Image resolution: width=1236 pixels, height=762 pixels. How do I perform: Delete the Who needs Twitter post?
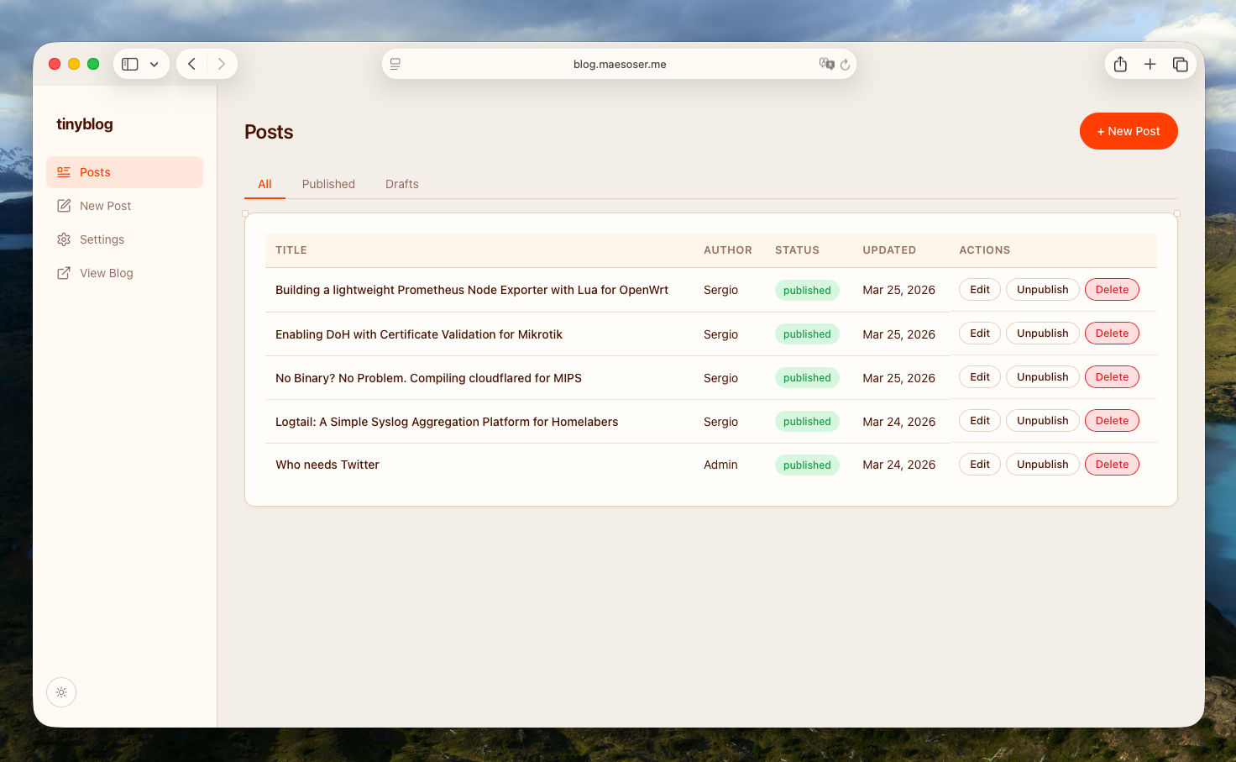(x=1112, y=465)
